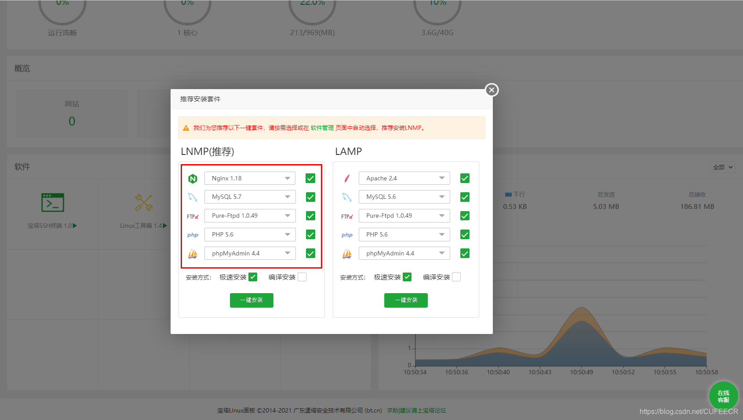Click the warning triangle icon in notice
This screenshot has height=420, width=743.
186,128
